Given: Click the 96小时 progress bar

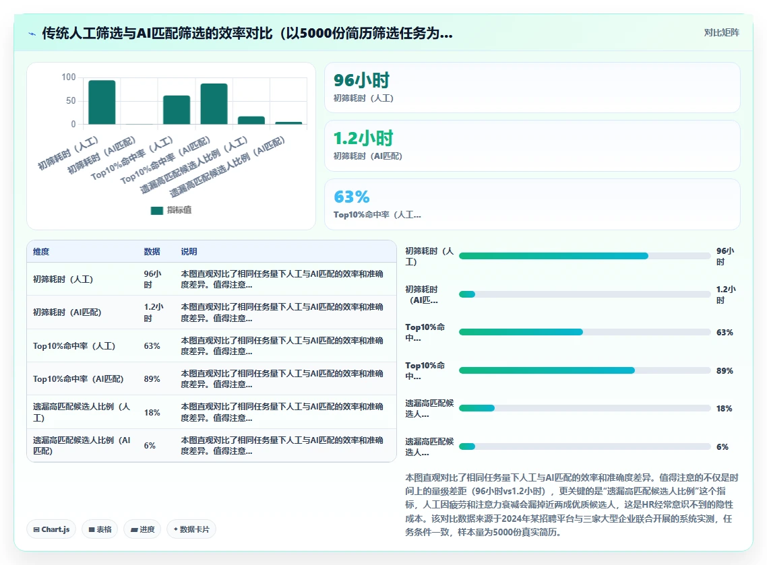Looking at the screenshot, I should click(x=584, y=256).
